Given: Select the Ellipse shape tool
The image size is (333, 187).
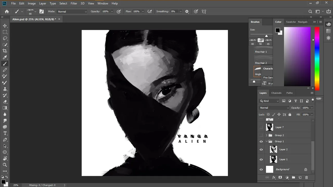Looking at the screenshot, I should click(5, 152).
